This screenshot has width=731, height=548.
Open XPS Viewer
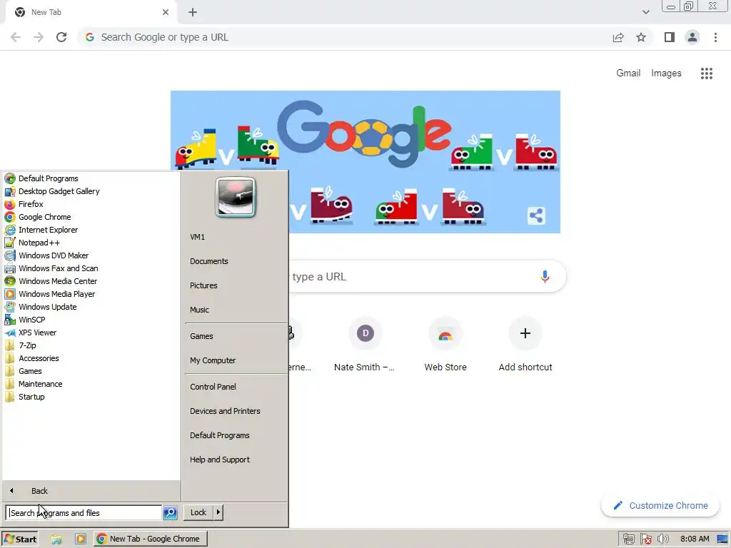pos(37,333)
